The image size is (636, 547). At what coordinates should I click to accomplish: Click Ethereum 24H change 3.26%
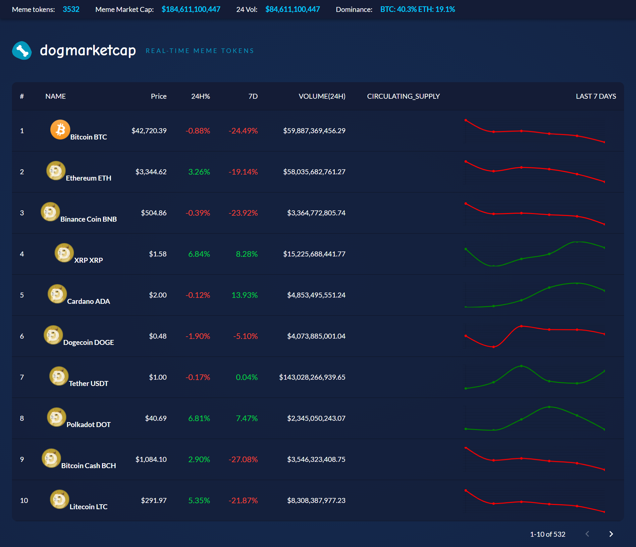click(x=199, y=172)
